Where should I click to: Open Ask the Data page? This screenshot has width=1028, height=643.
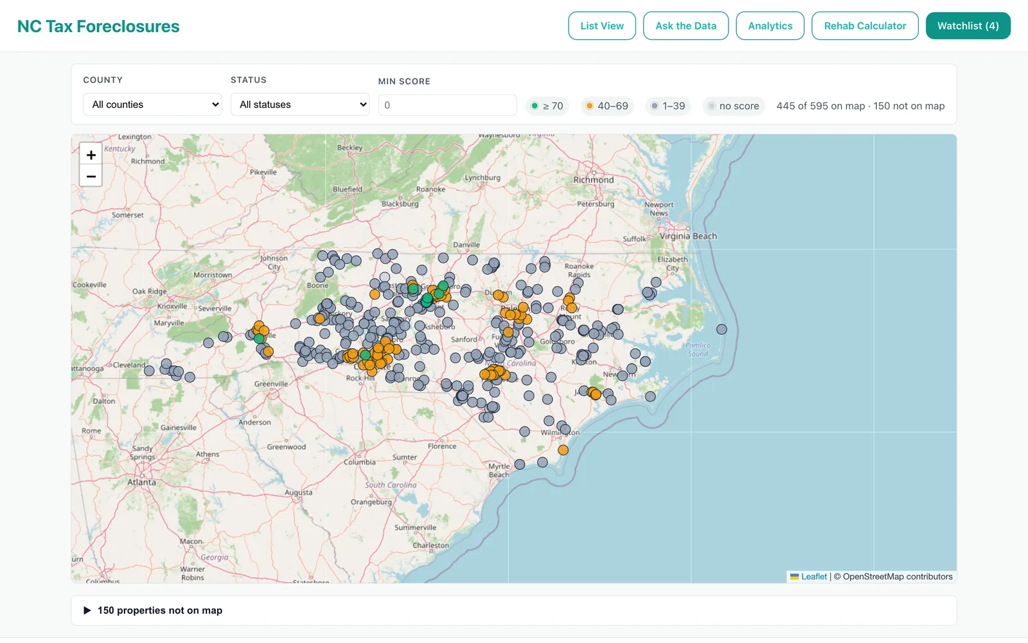[686, 26]
